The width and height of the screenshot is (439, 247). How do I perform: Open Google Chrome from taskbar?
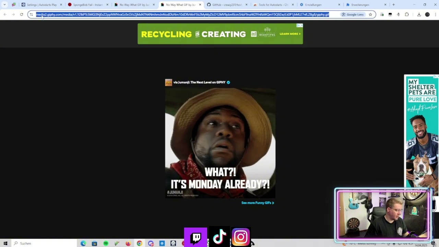[139, 243]
